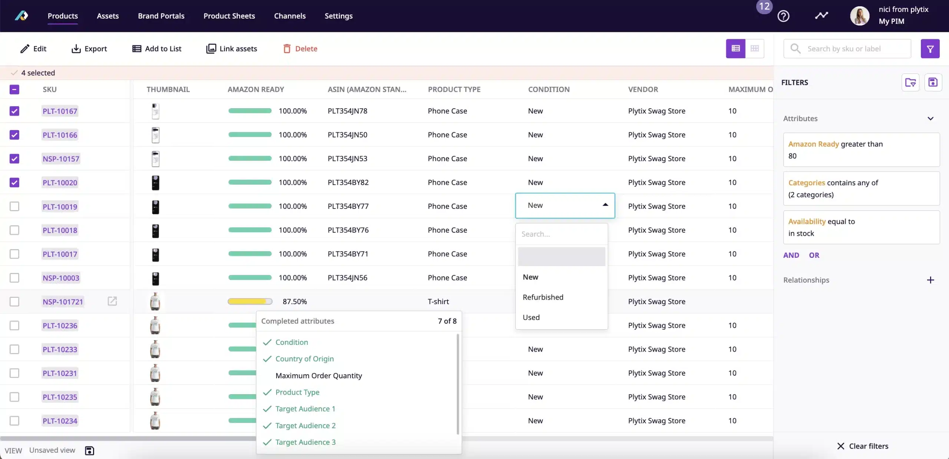Click the red Delete button
This screenshot has height=459, width=949.
click(x=300, y=49)
